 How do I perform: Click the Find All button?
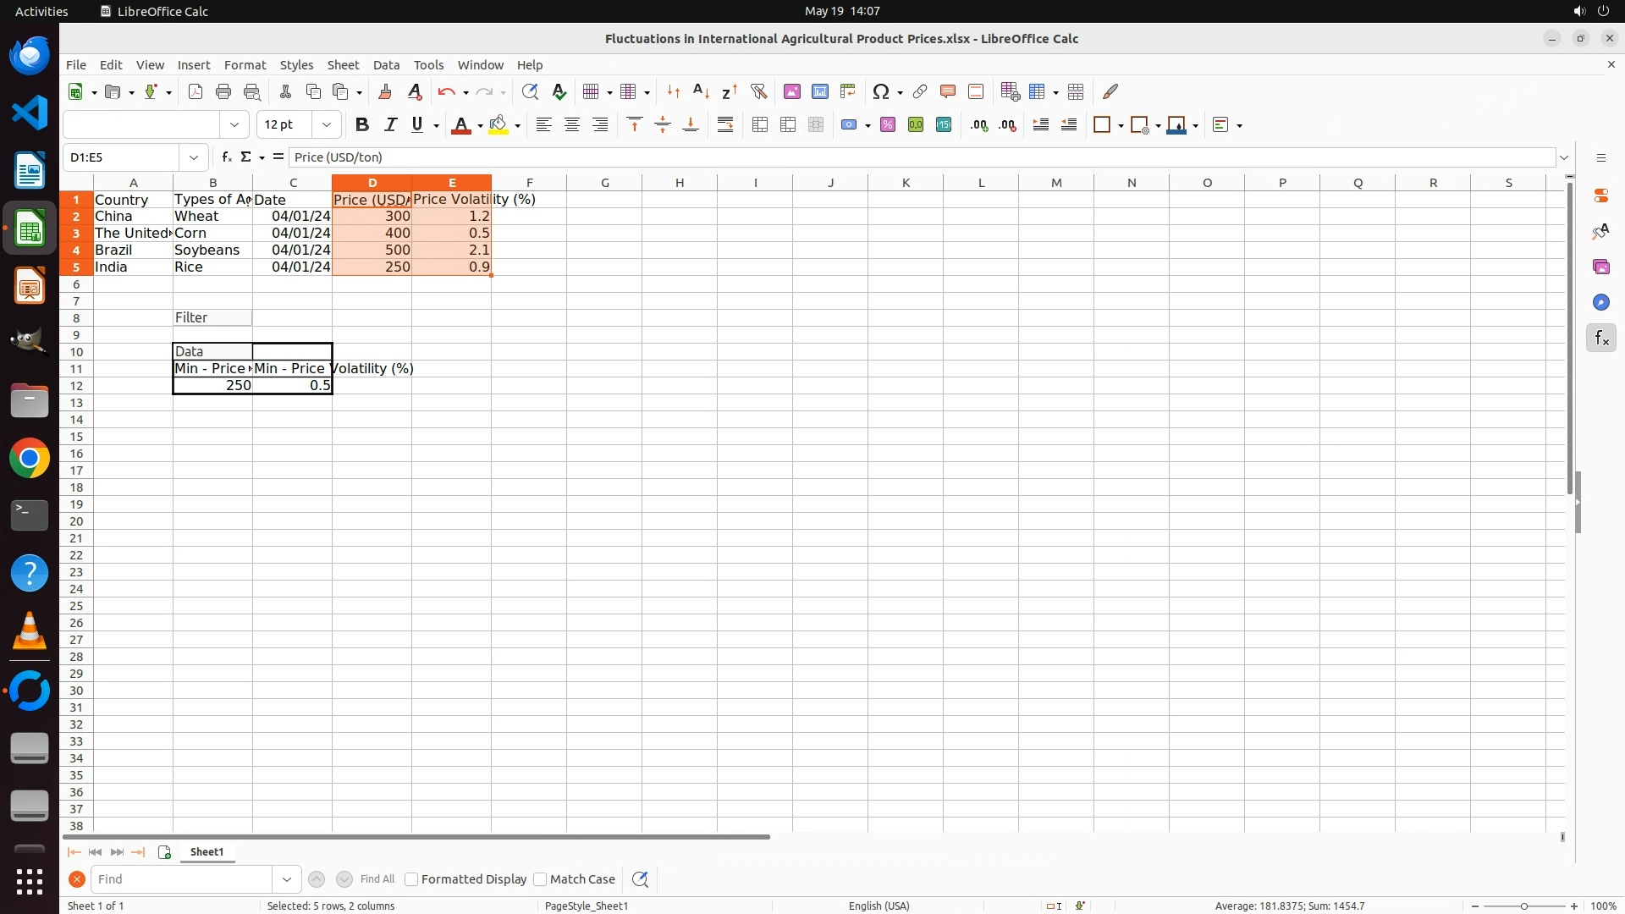(x=377, y=879)
